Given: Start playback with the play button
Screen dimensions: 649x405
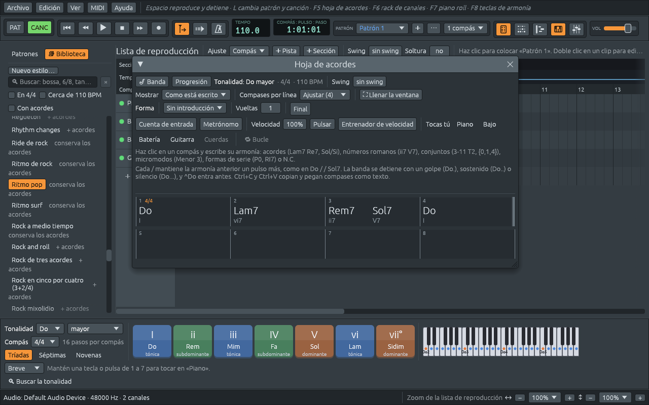Looking at the screenshot, I should (x=103, y=28).
